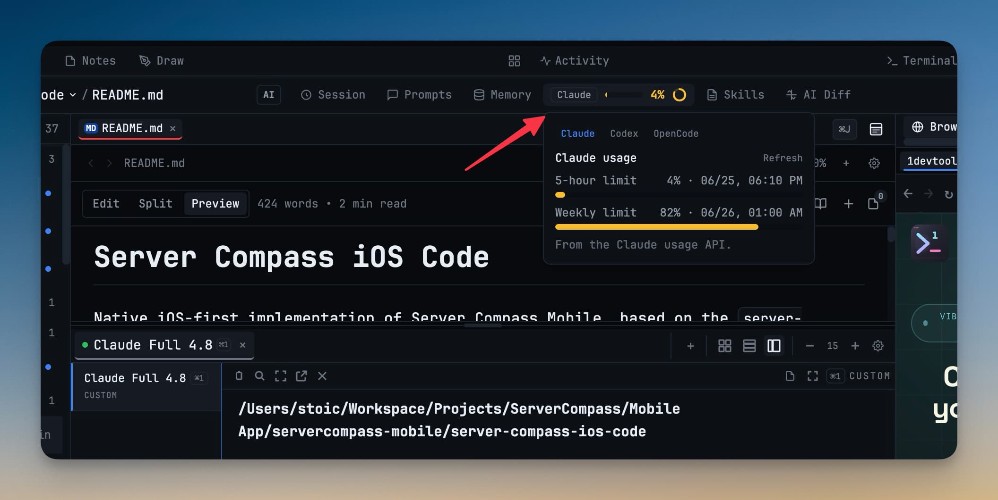Click the Weekly limit progress bar
Viewport: 998px width, 500px height.
(679, 227)
